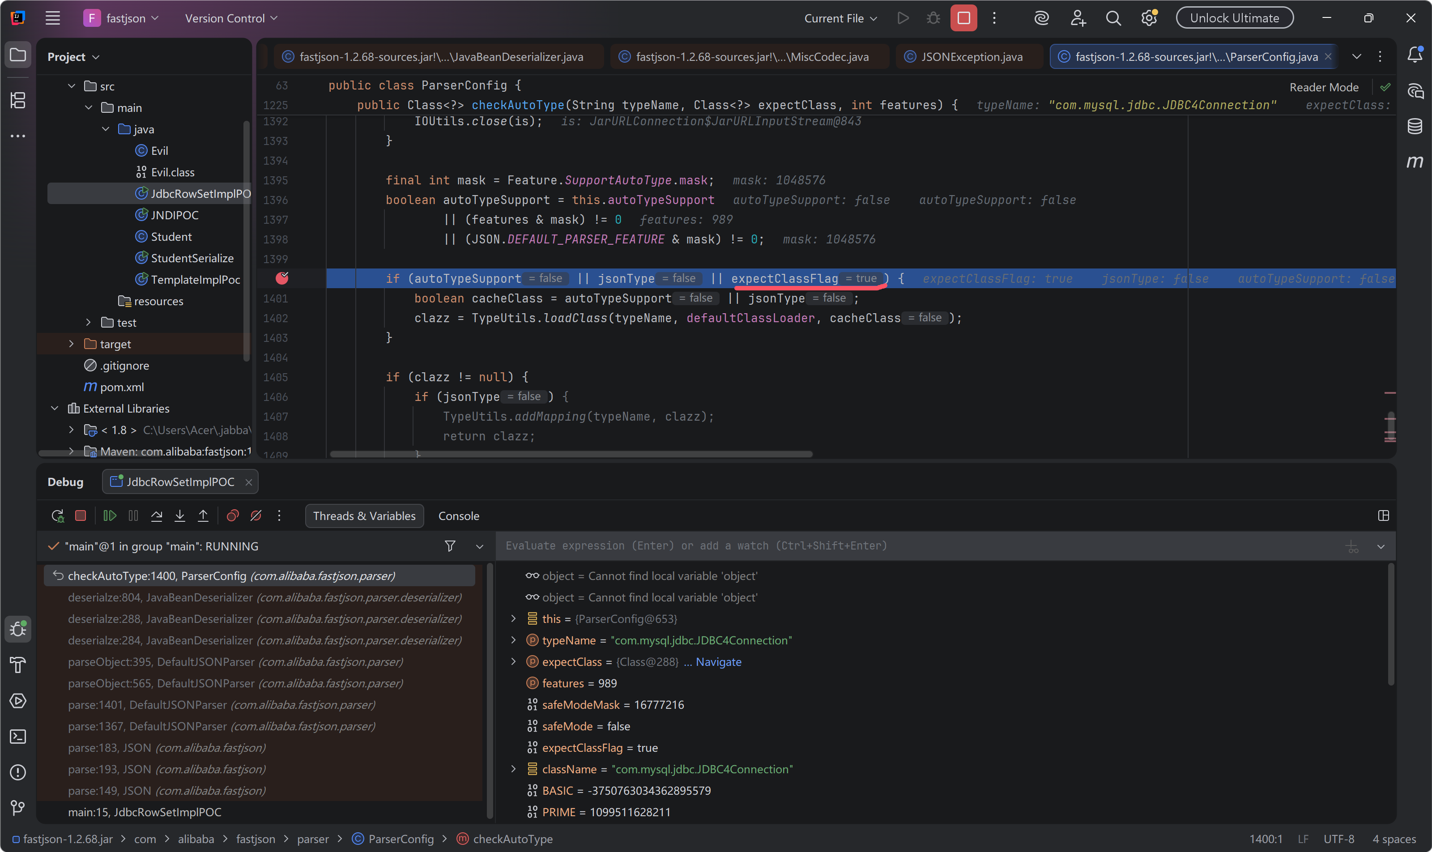Rerun the JdbcRowSetImplPOC debug session
The height and width of the screenshot is (852, 1432).
(57, 515)
